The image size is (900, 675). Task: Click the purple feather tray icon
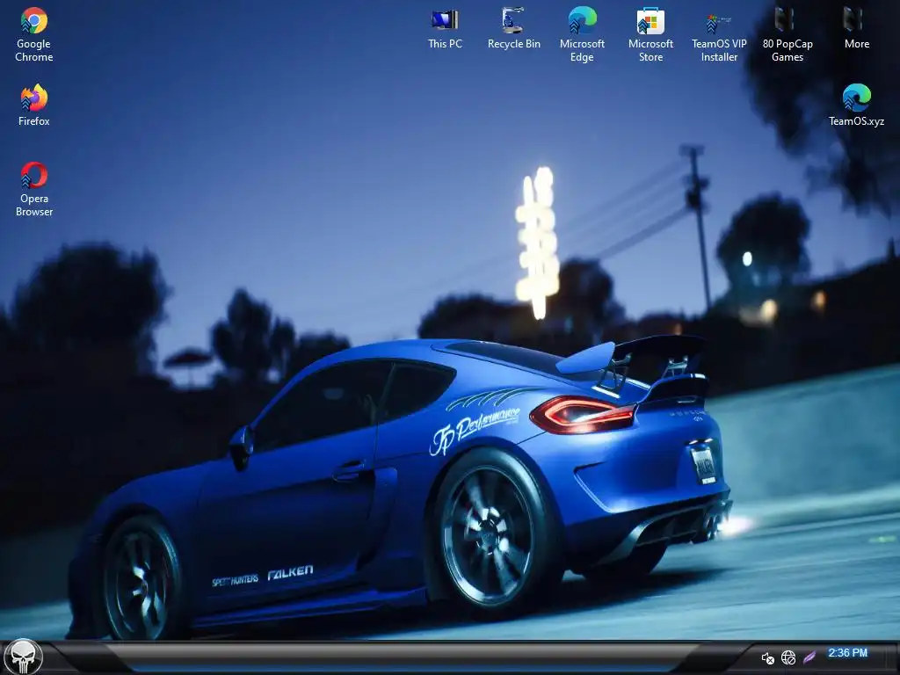pyautogui.click(x=809, y=657)
